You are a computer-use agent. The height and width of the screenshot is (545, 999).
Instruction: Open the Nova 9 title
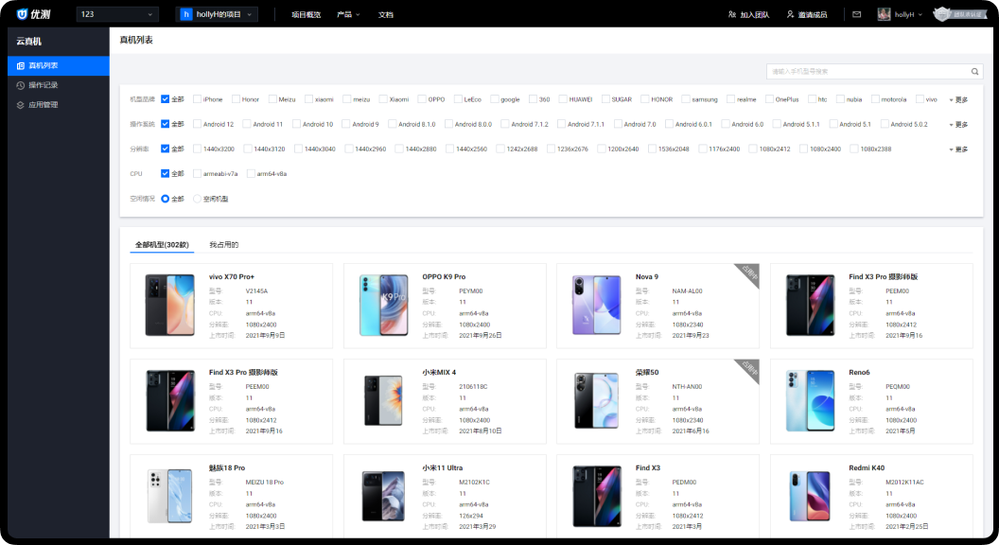click(647, 276)
